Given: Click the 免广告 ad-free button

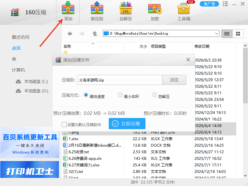Looking at the screenshot, I should pyautogui.click(x=209, y=4).
